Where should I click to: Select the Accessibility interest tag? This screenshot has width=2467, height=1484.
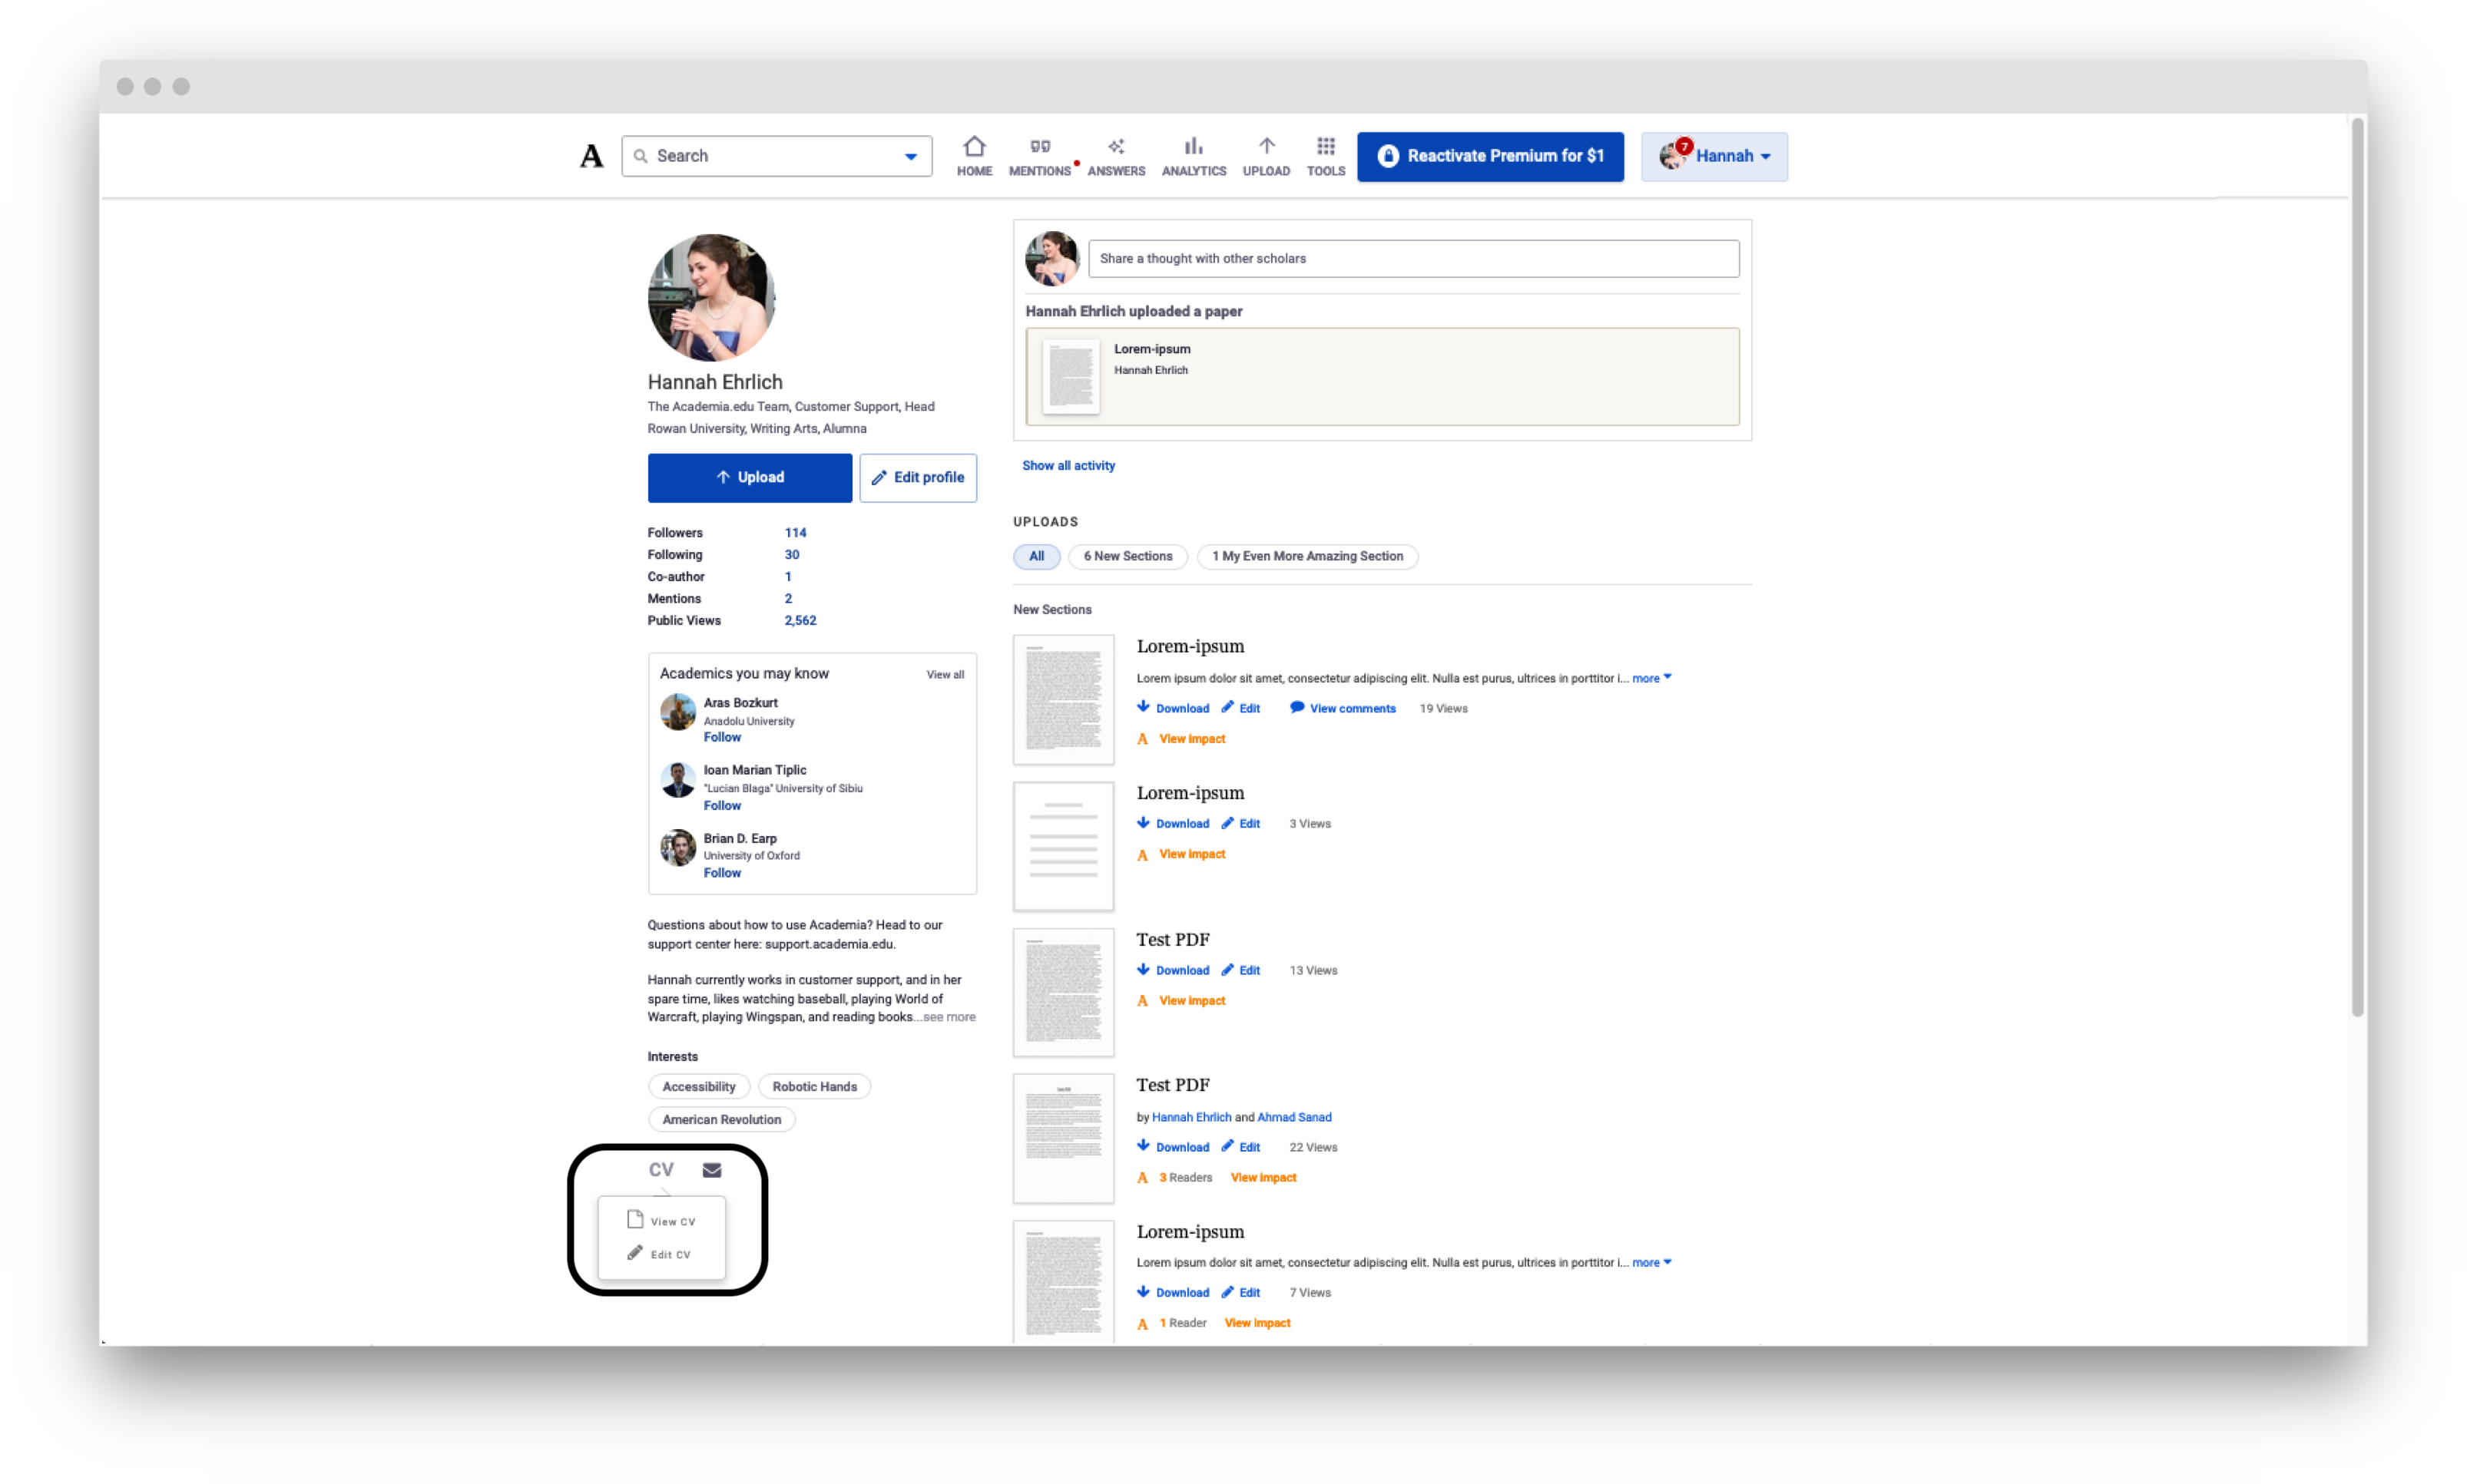coord(698,1086)
